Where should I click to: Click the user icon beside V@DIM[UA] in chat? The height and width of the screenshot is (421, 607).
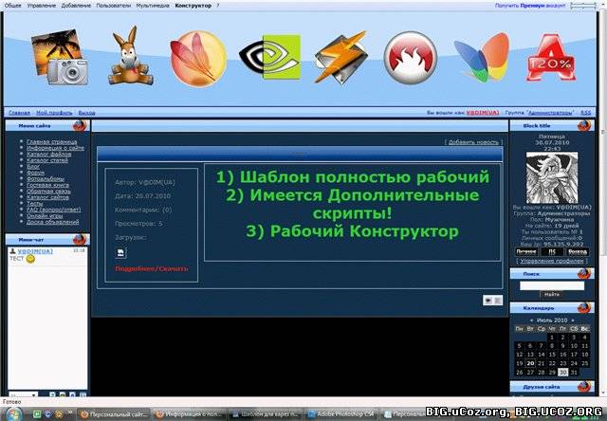click(x=12, y=251)
